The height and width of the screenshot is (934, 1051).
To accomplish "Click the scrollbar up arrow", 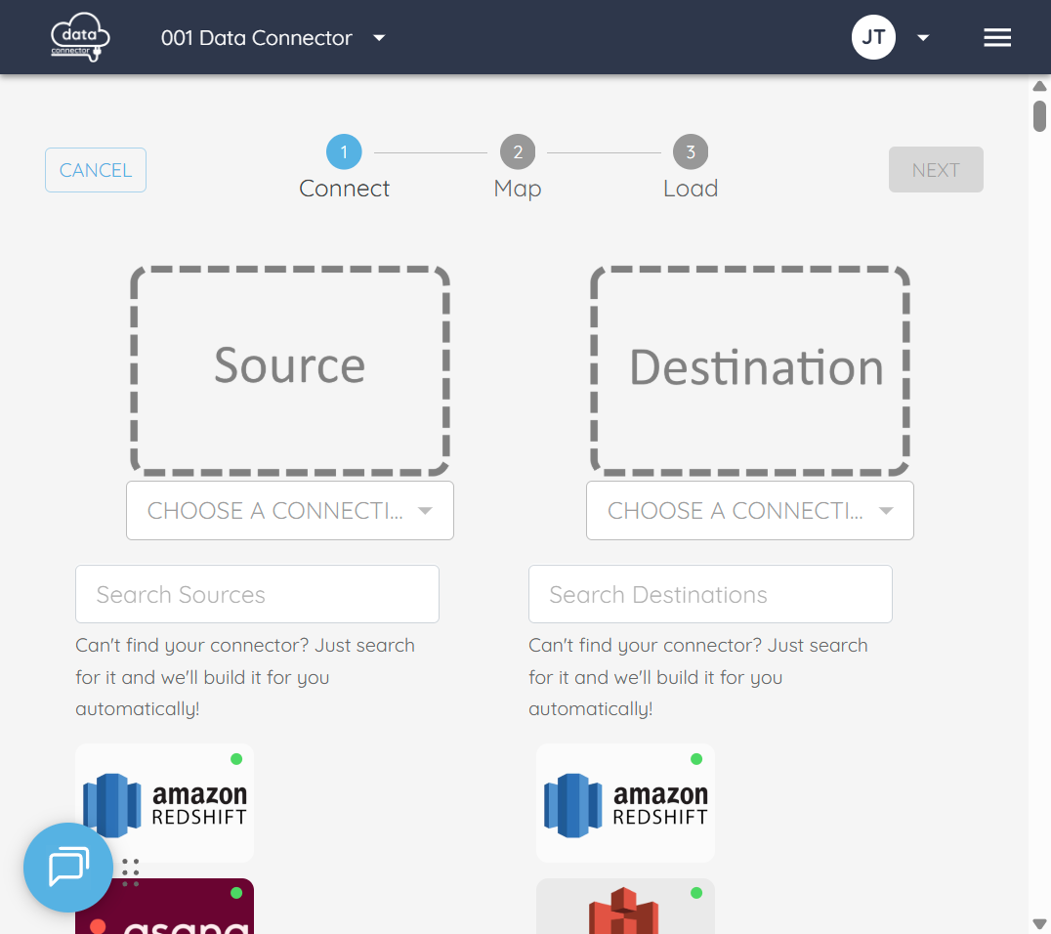I will pos(1039,86).
